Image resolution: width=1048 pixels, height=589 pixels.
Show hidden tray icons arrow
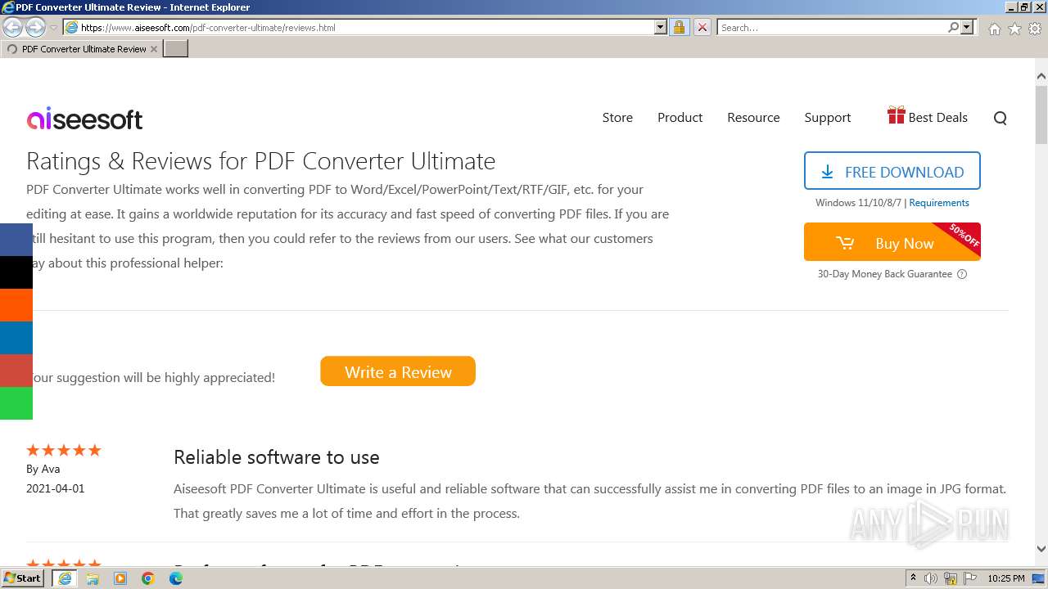[x=913, y=578]
